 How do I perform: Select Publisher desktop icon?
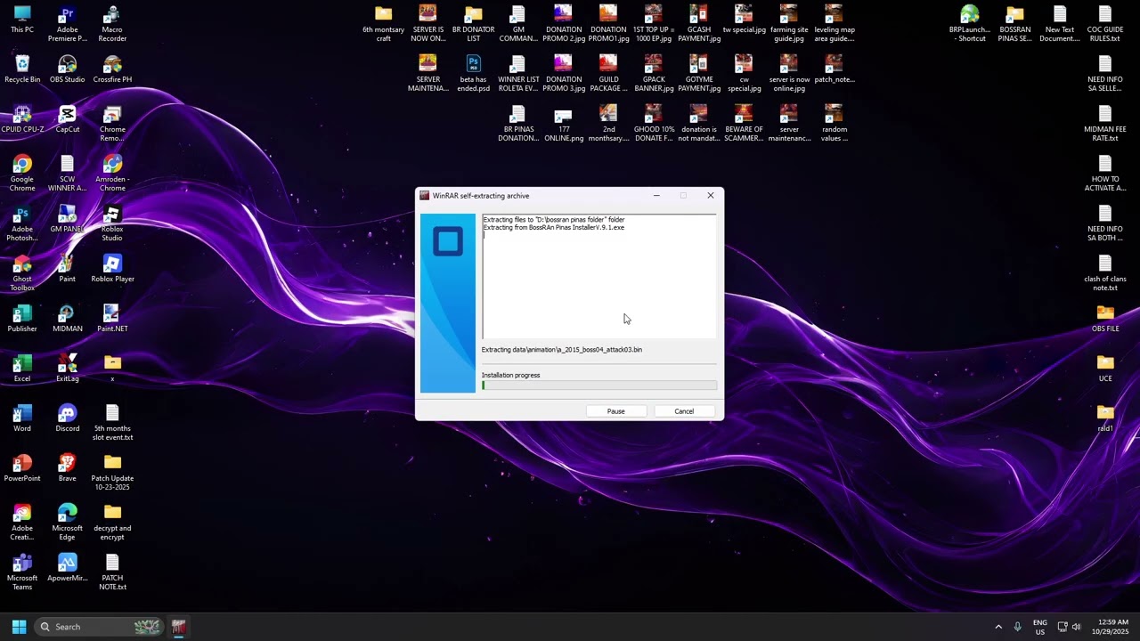tap(22, 319)
